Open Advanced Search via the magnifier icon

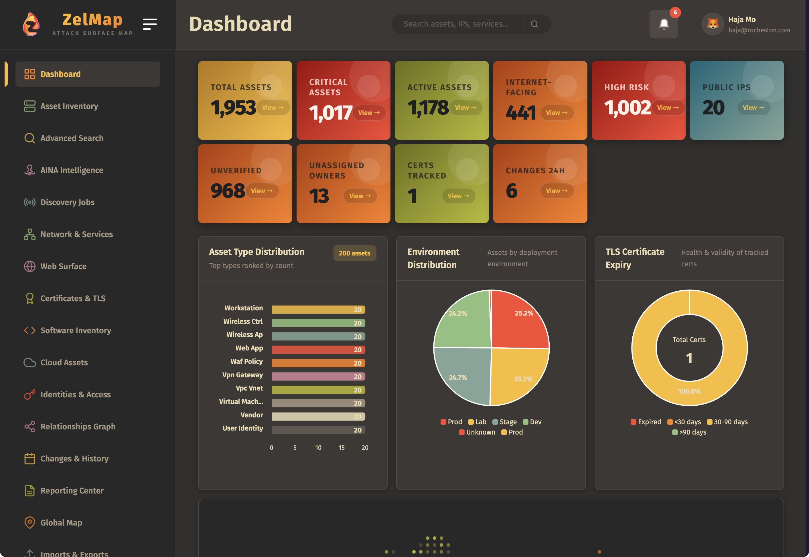[x=30, y=138]
